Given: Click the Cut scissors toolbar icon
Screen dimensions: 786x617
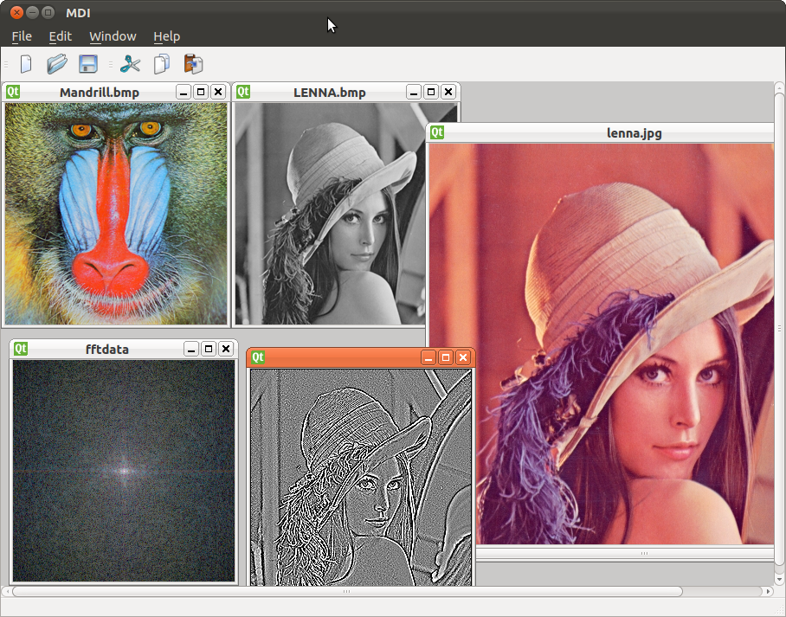Looking at the screenshot, I should (131, 64).
